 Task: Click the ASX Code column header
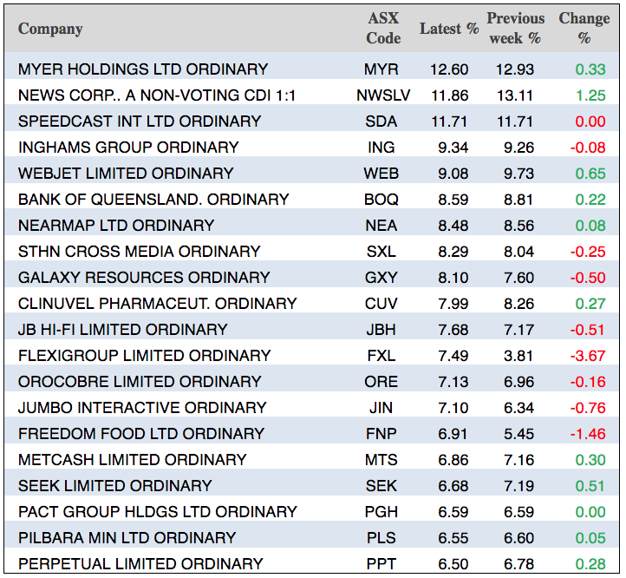[x=382, y=29]
